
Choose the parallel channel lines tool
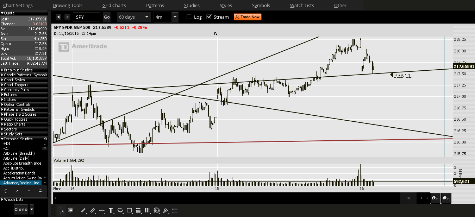(93, 210)
